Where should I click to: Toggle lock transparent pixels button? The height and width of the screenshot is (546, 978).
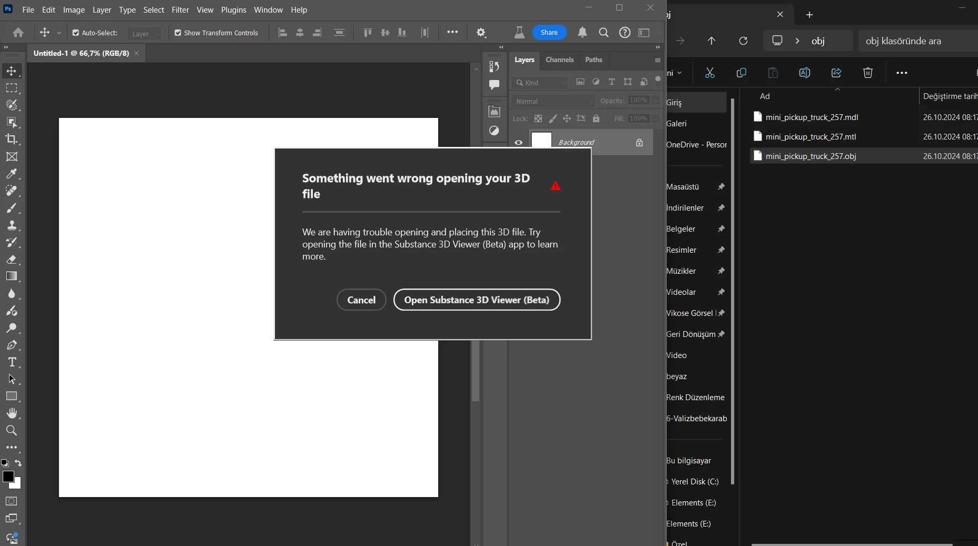tap(538, 118)
